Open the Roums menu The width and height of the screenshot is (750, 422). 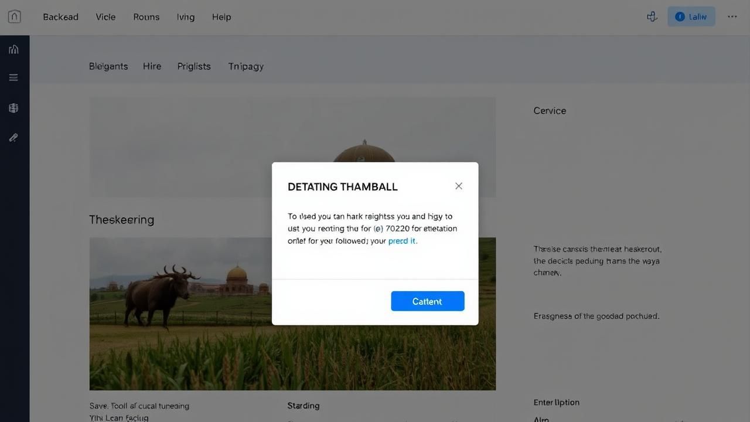(x=146, y=17)
